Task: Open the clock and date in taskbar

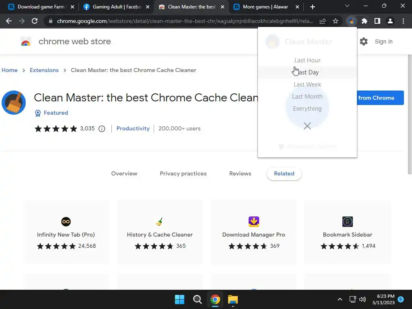Action: (x=383, y=299)
